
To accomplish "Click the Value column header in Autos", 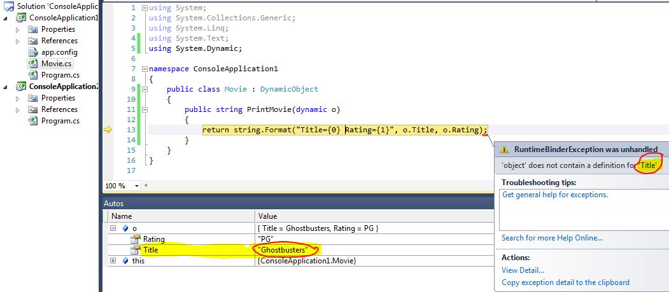I will click(374, 216).
